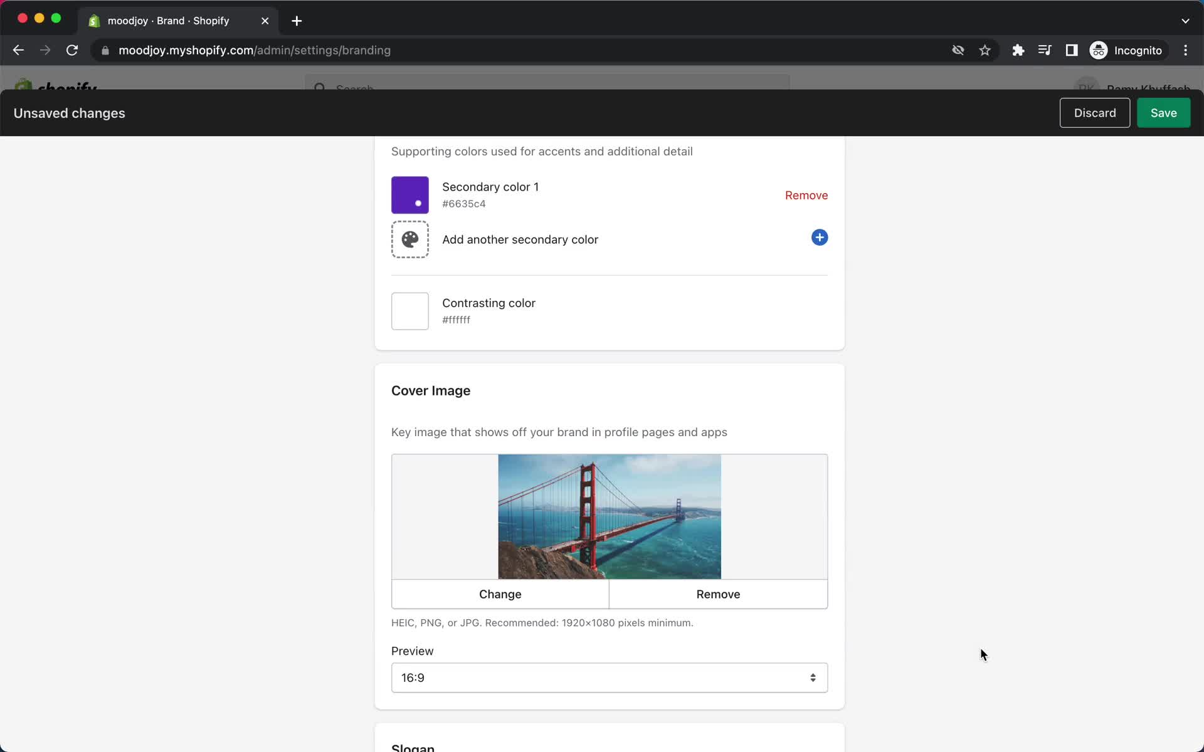The width and height of the screenshot is (1204, 752).
Task: Click the Secondary color 1 purple swatch
Action: pyautogui.click(x=410, y=194)
